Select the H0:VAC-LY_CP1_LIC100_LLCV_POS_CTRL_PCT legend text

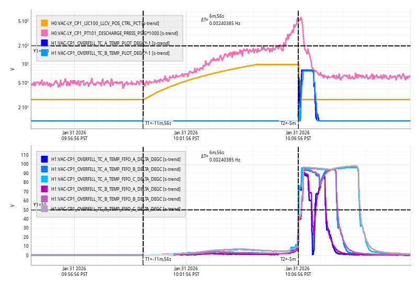(x=105, y=23)
